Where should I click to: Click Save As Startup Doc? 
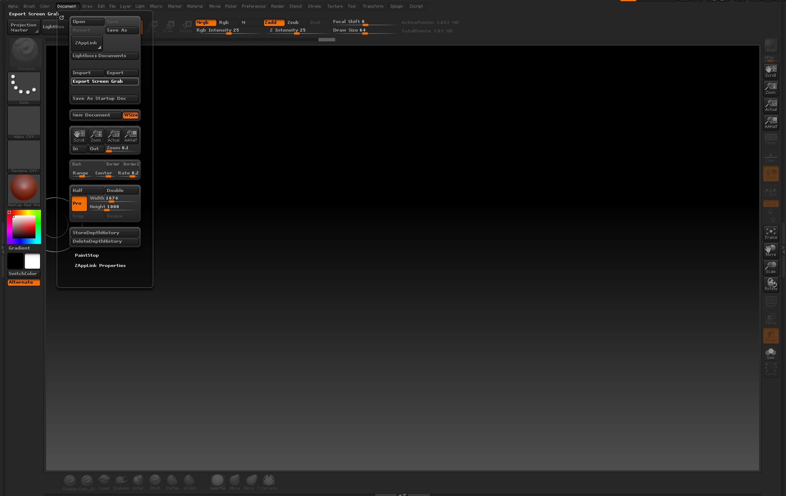click(x=105, y=99)
